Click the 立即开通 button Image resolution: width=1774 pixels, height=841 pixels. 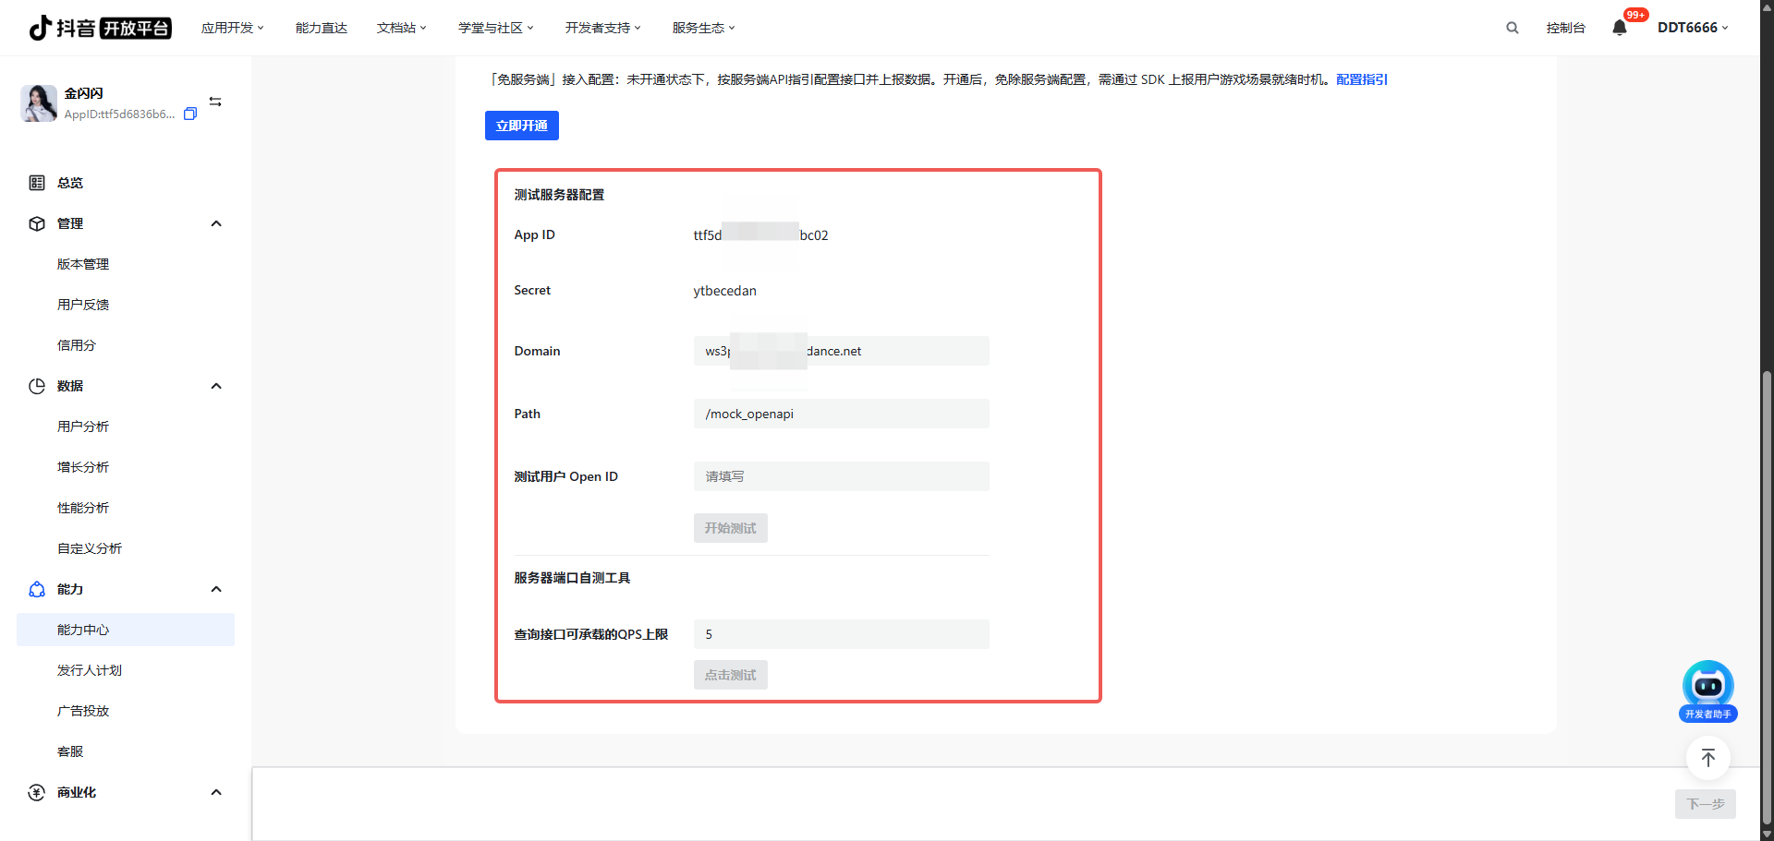521,126
